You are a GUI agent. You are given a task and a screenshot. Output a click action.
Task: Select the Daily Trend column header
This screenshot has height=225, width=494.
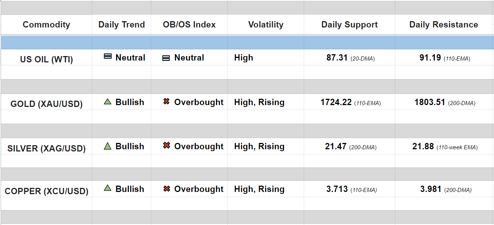click(x=121, y=25)
